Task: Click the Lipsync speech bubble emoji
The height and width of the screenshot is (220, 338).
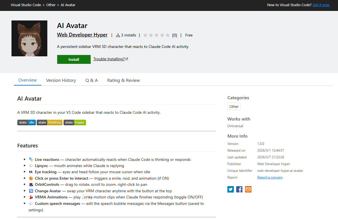Action: tap(31, 166)
